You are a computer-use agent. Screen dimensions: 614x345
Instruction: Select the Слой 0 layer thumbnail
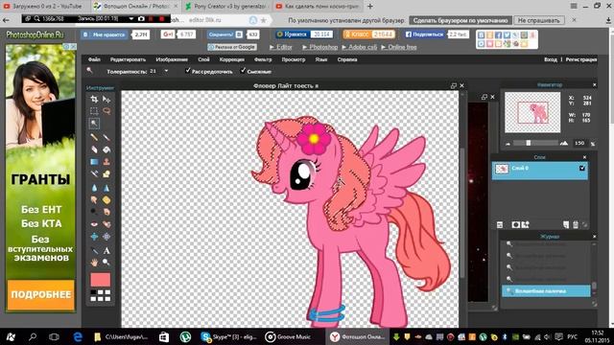pos(502,169)
